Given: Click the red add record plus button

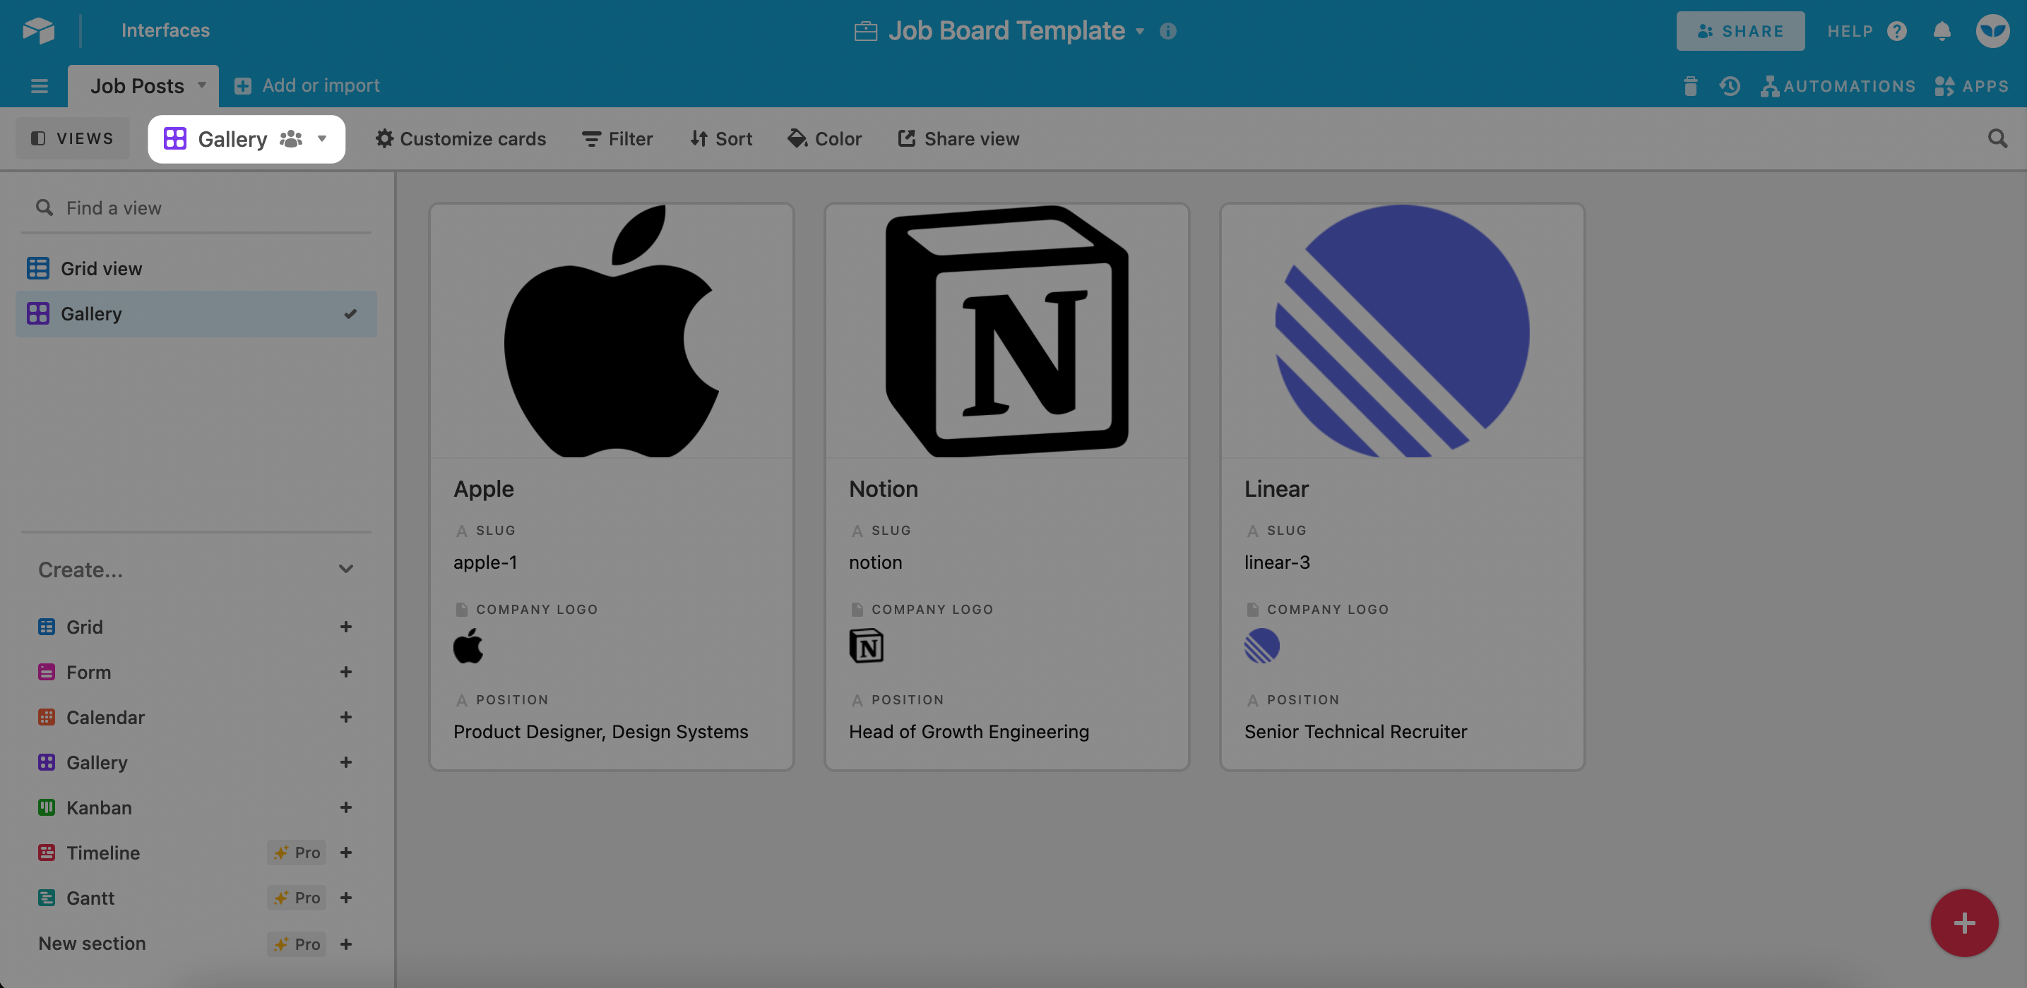Looking at the screenshot, I should tap(1964, 922).
